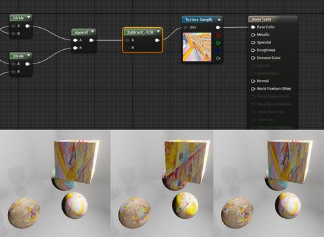The width and height of the screenshot is (324, 237).
Task: Click the Normal label
Action: pos(263,81)
